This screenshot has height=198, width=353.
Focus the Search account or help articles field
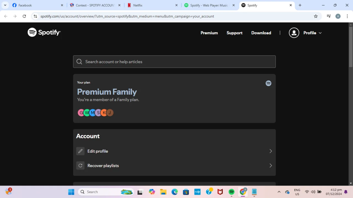(x=174, y=62)
